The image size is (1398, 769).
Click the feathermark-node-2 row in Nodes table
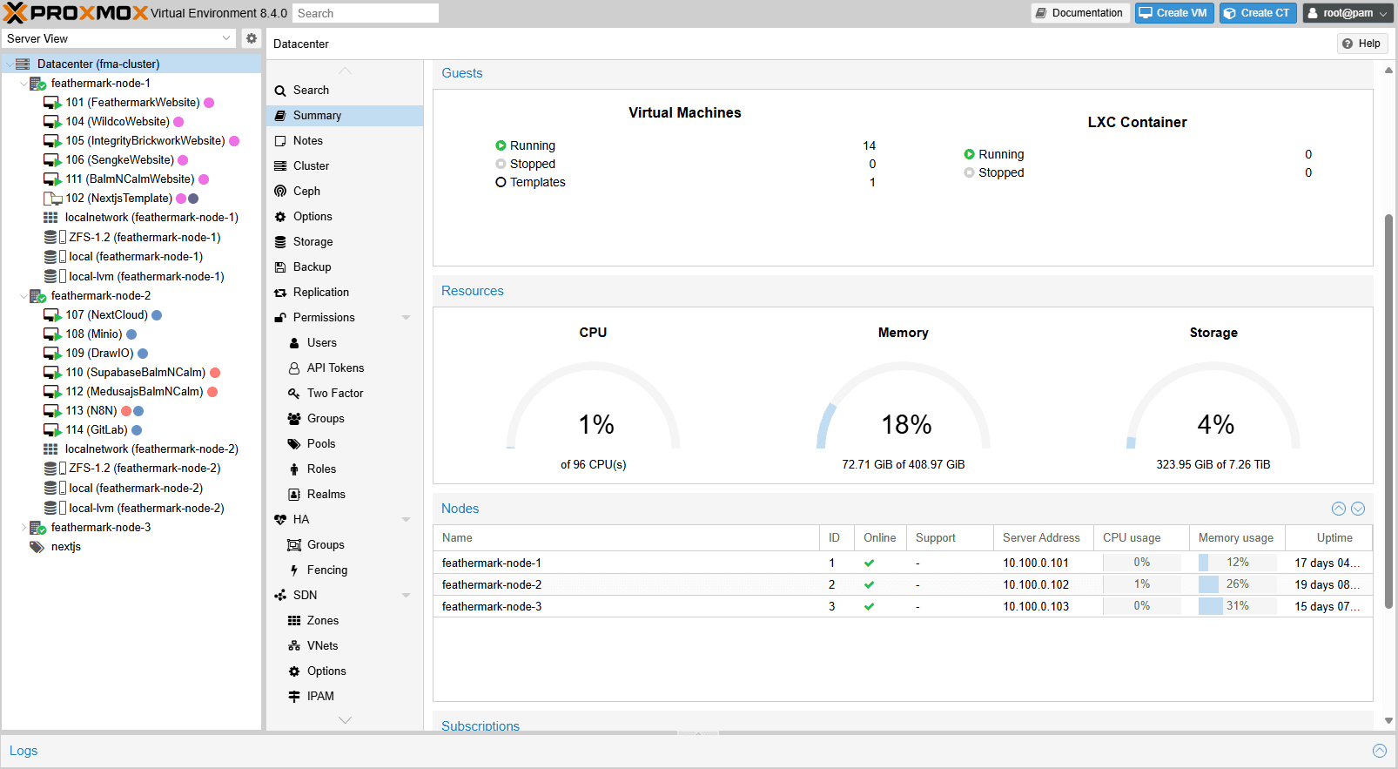pyautogui.click(x=903, y=584)
